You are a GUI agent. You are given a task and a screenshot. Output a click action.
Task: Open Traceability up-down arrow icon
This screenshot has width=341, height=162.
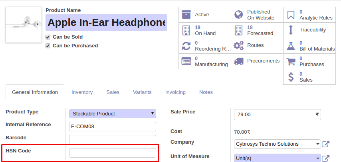click(291, 30)
